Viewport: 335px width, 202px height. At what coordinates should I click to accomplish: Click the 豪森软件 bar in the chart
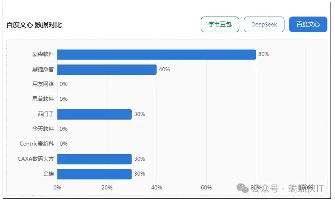coord(156,54)
